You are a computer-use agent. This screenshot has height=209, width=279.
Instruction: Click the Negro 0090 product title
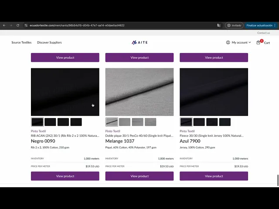tap(43, 141)
